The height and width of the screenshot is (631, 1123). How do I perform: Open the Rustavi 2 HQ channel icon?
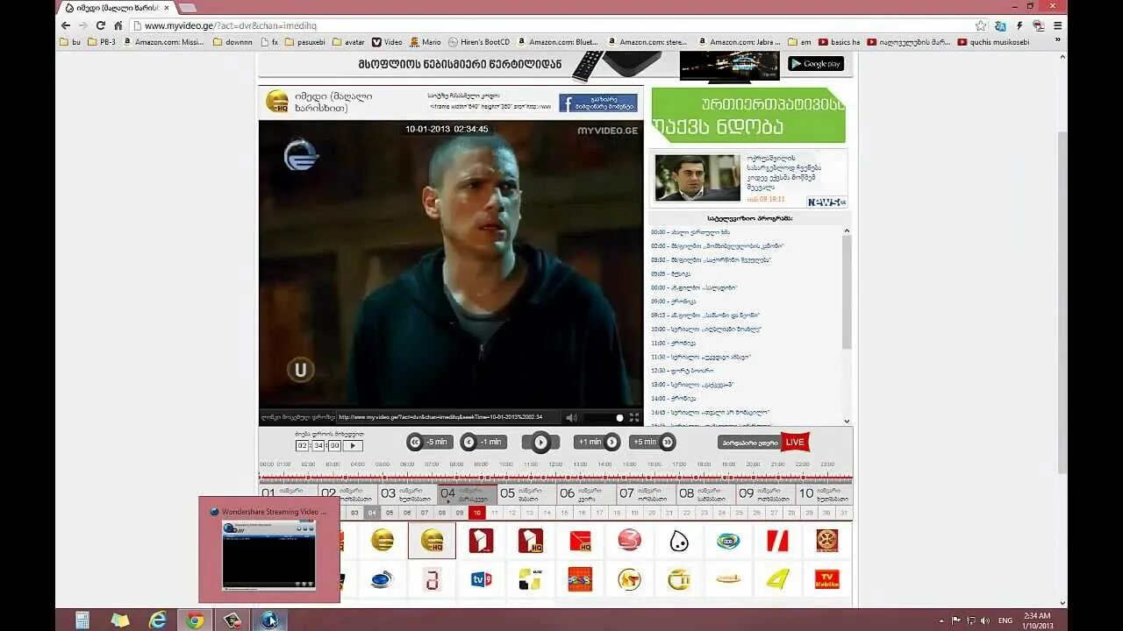(530, 540)
